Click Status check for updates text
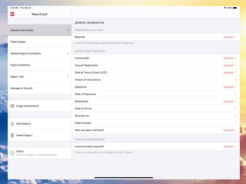This screenshot has height=184, width=246. click(x=37, y=155)
